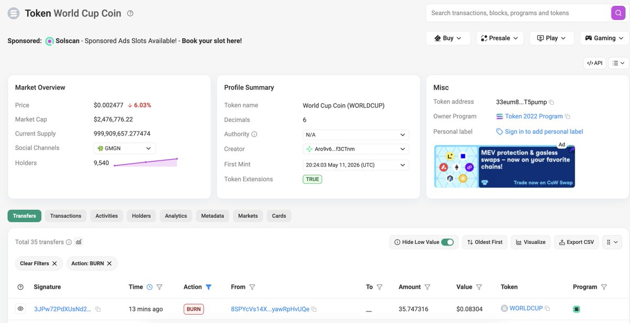This screenshot has height=323, width=630.
Task: Click the API button
Action: click(x=595, y=63)
